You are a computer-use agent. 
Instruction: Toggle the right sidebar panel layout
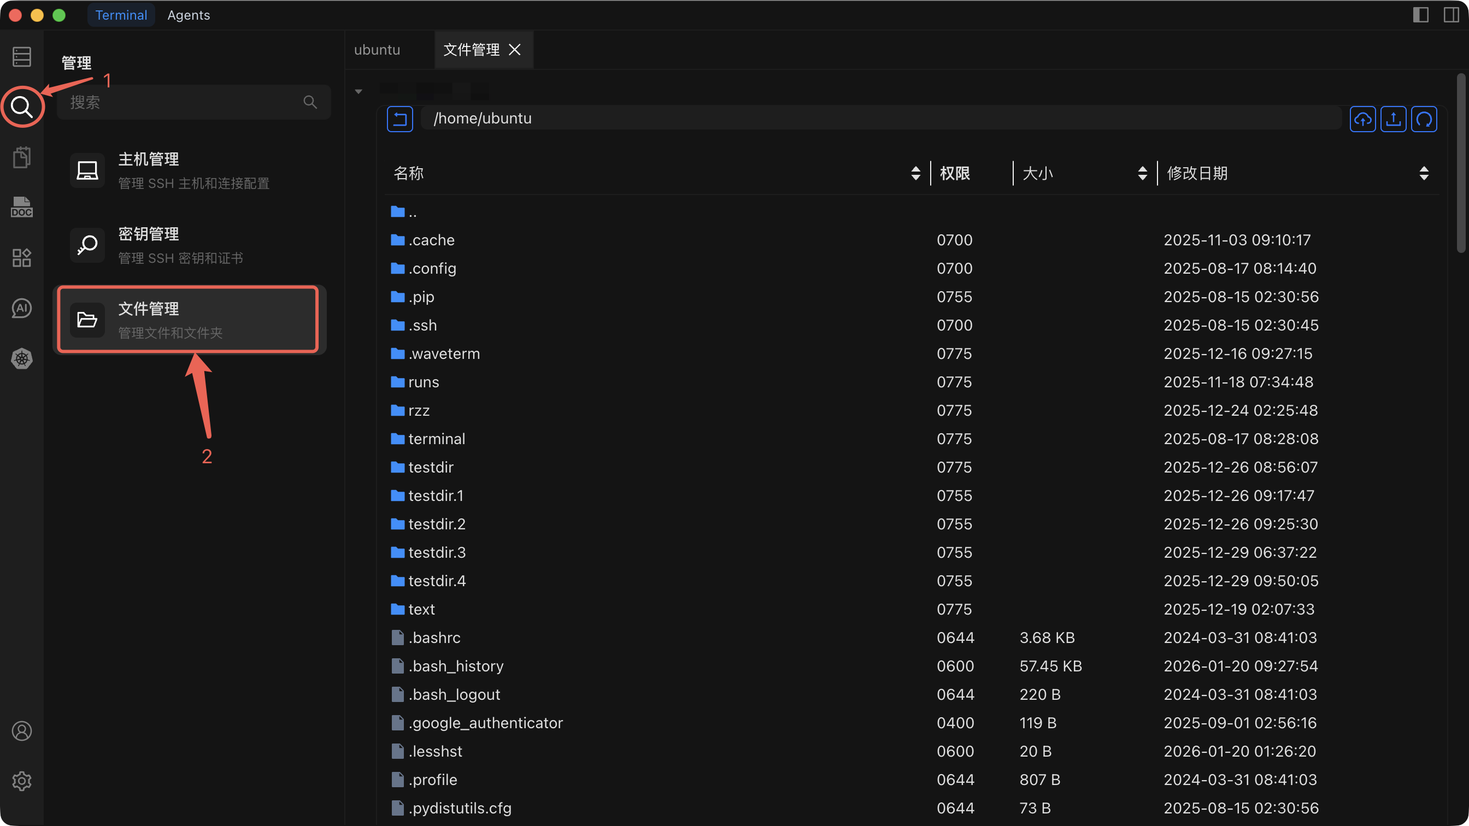pos(1451,15)
